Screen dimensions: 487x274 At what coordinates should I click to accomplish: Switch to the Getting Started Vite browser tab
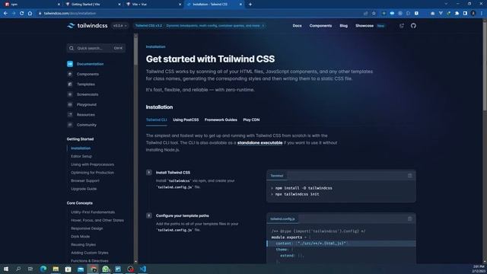[x=93, y=5]
